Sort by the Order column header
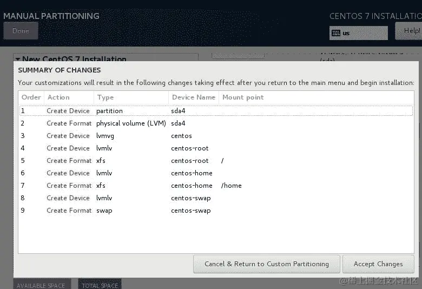The height and width of the screenshot is (289, 422). coord(31,97)
